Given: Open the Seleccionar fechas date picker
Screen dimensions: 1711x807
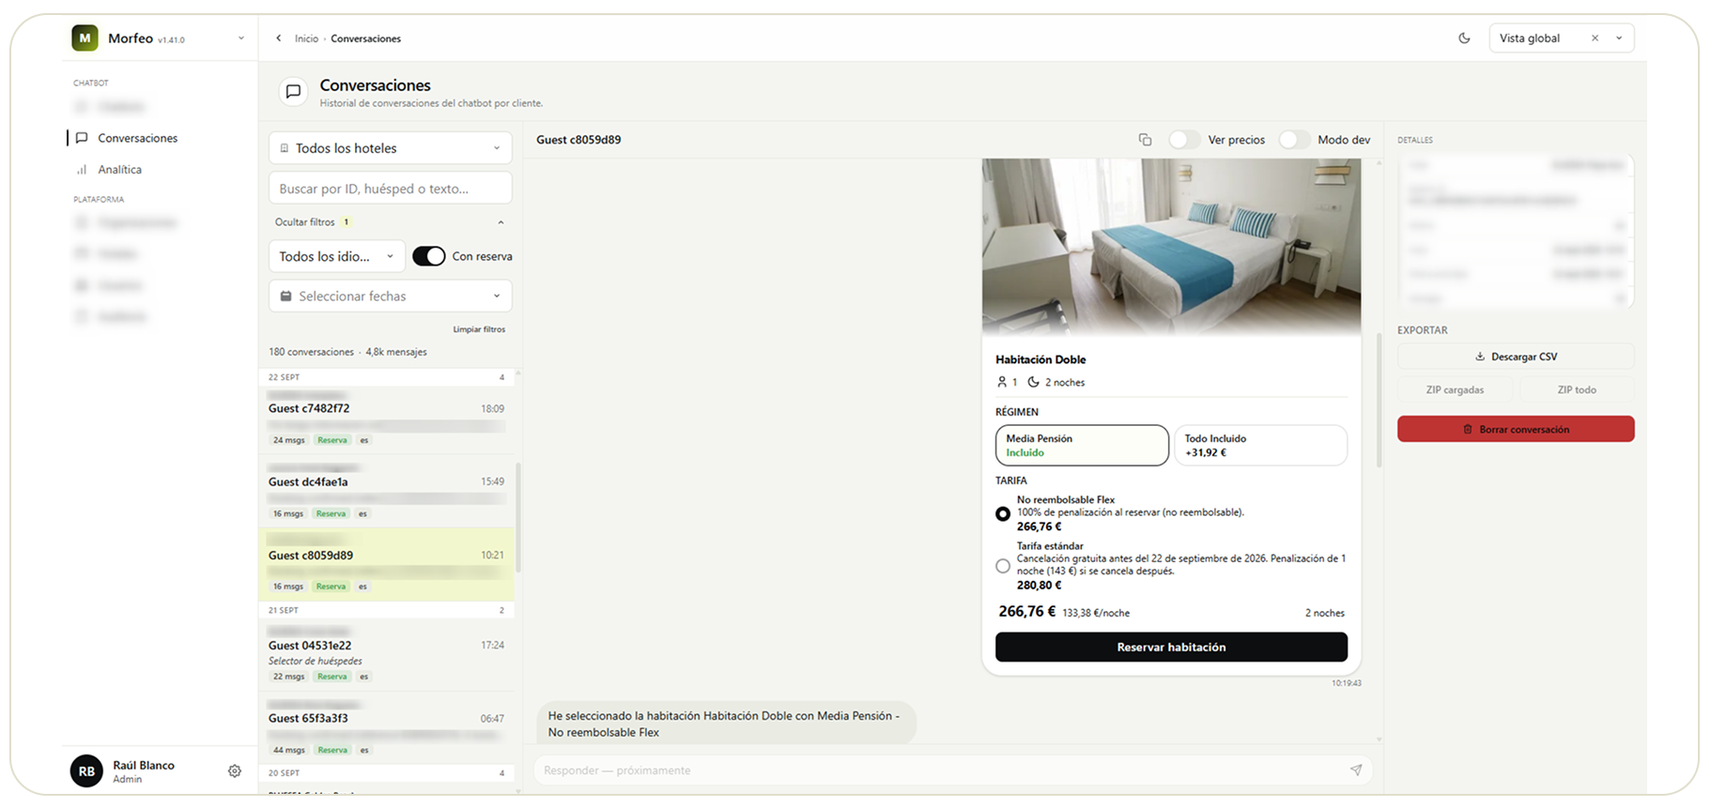Looking at the screenshot, I should tap(391, 296).
